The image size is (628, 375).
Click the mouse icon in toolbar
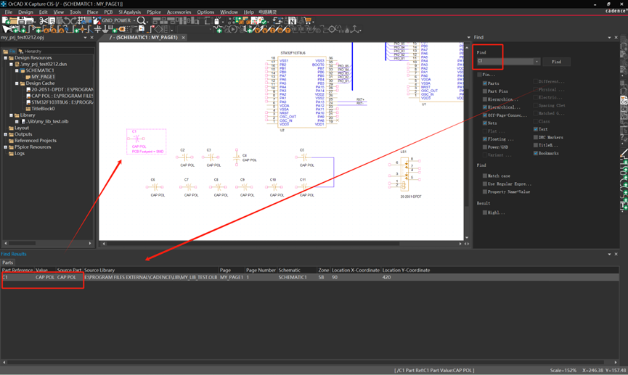[x=216, y=20]
